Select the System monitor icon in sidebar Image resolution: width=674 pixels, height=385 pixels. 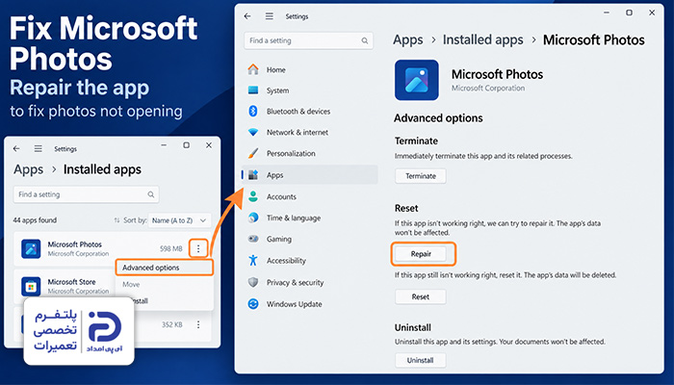pyautogui.click(x=253, y=90)
